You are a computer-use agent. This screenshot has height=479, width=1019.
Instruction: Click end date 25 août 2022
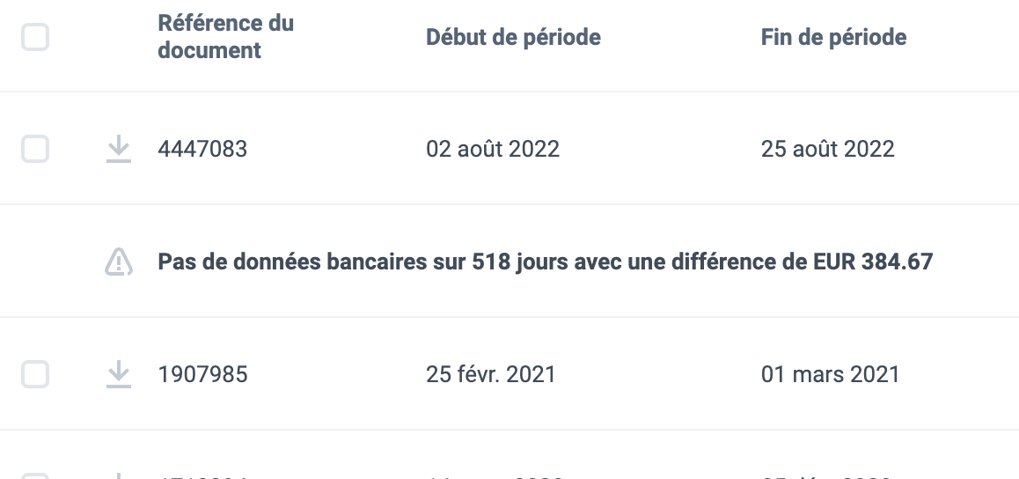(828, 149)
